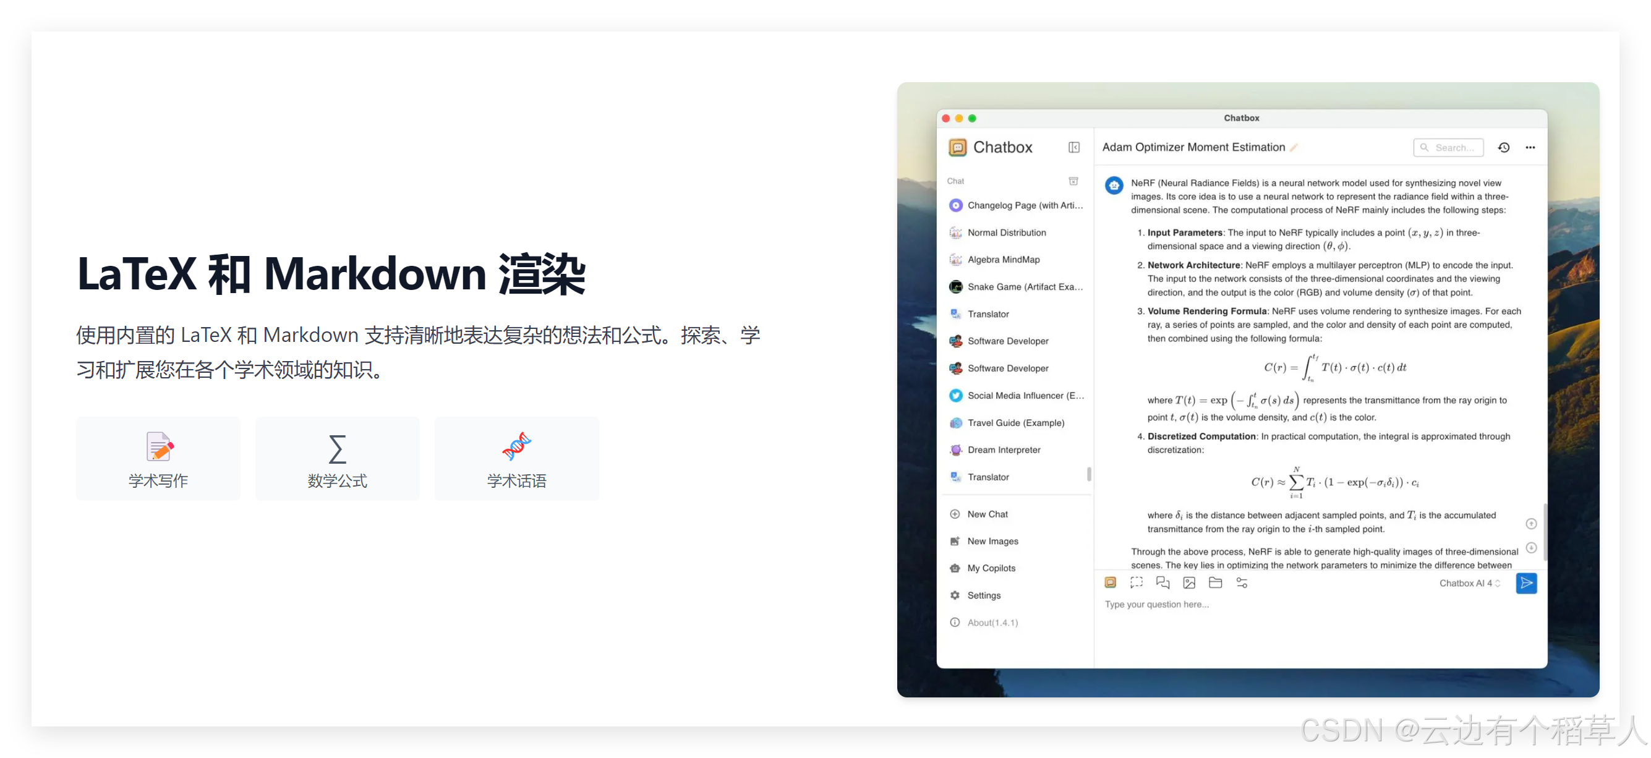Screen dimensions: 1651x758
Task: Click the 'Network Architecture' bold text
Action: coord(1194,265)
